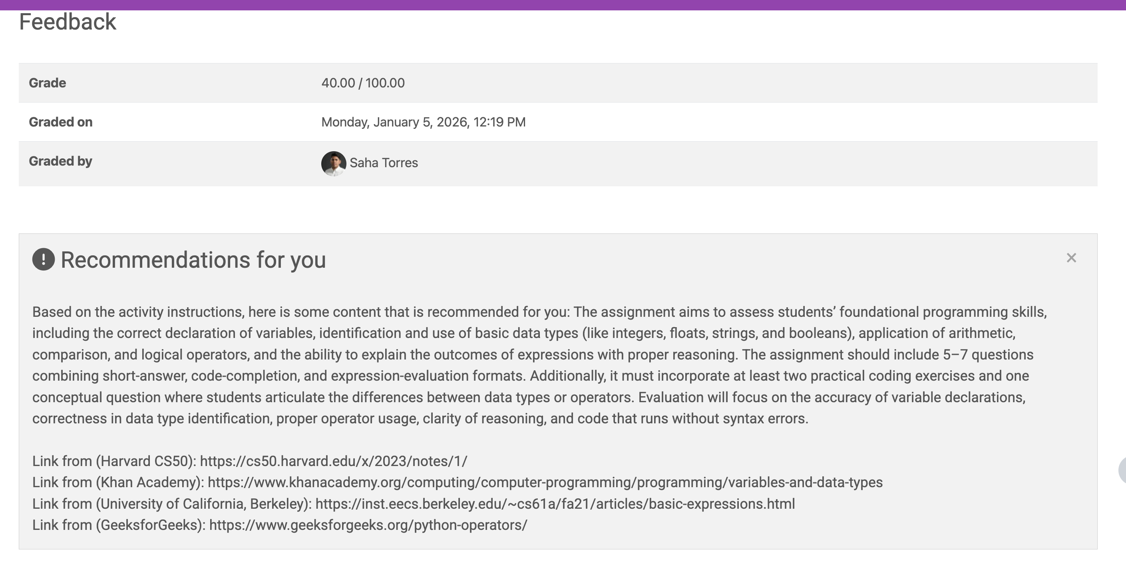Open the khanacademy.org variables-and-data-types URL
Screen dimensions: 1126x561
(x=545, y=482)
